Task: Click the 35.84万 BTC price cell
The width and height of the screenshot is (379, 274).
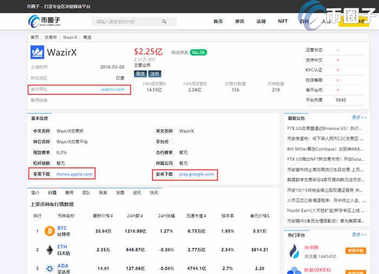Action: tap(103, 231)
